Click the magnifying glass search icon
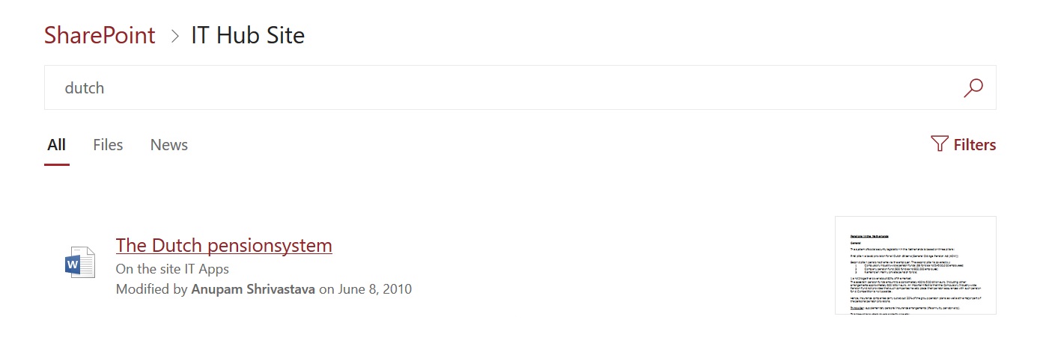Image resolution: width=1052 pixels, height=349 pixels. (973, 87)
